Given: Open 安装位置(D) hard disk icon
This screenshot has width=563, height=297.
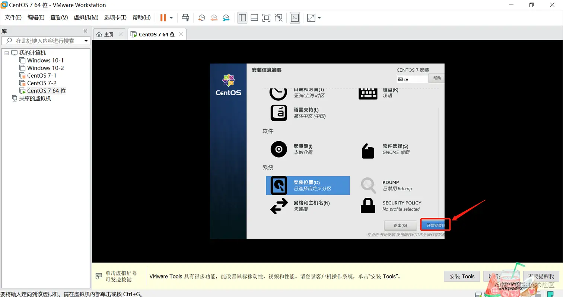Looking at the screenshot, I should pos(279,185).
